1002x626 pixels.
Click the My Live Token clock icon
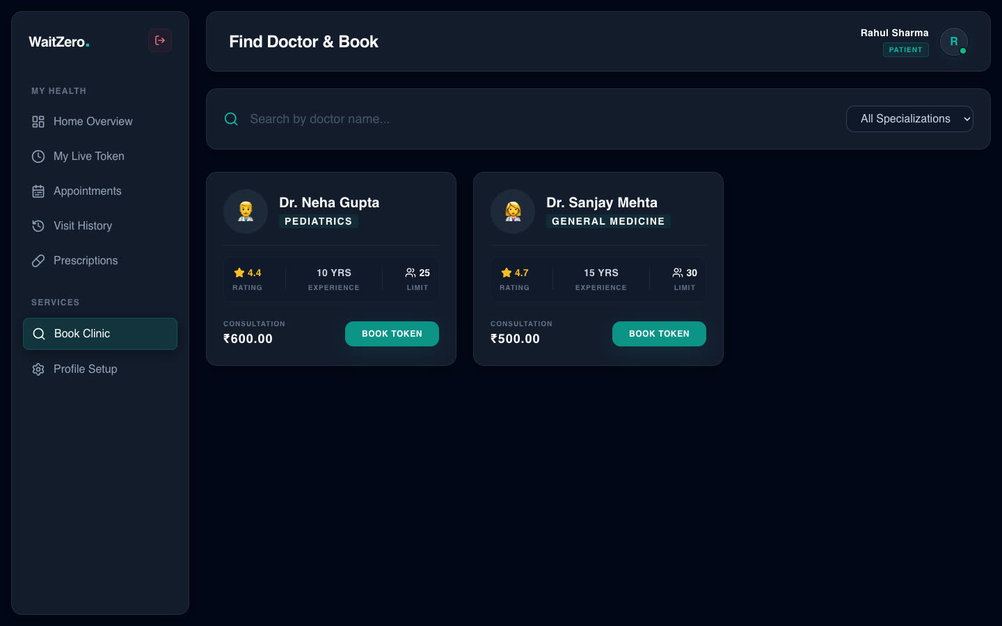(38, 156)
